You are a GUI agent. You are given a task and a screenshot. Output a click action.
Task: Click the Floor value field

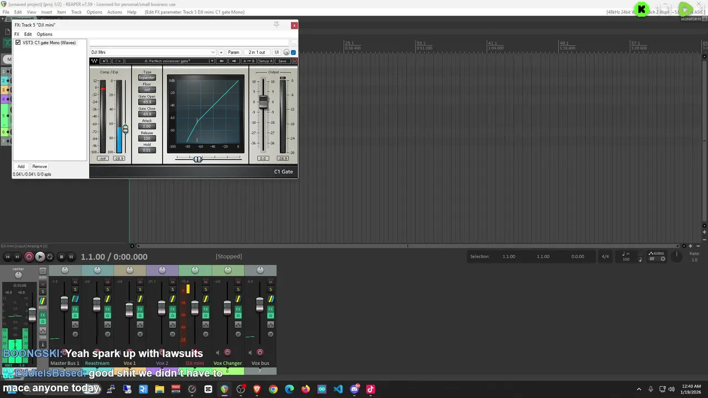[147, 90]
